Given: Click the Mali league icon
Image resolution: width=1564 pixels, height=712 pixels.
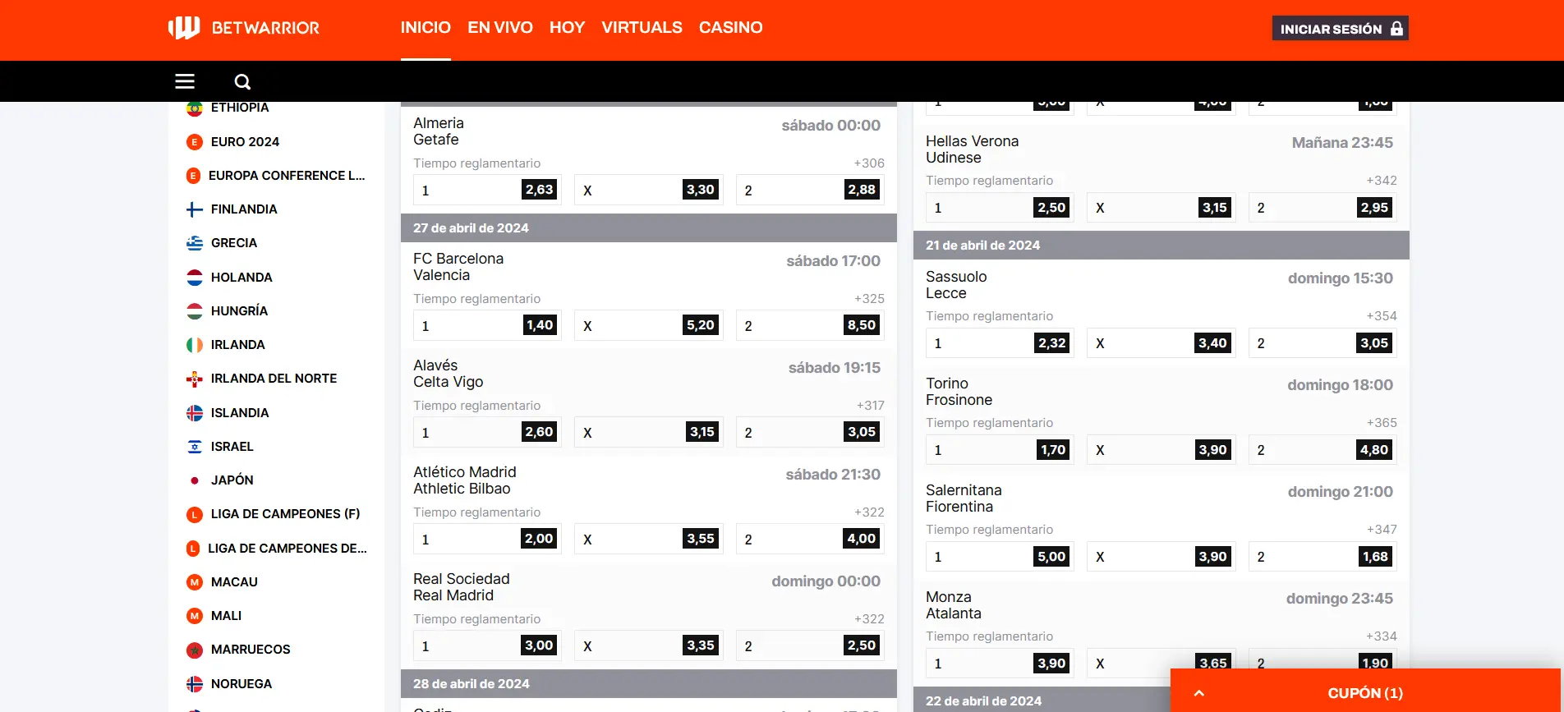Looking at the screenshot, I should coord(195,616).
